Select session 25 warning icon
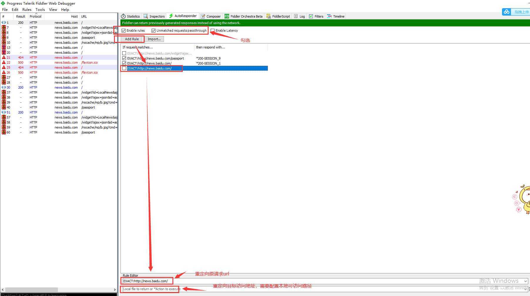This screenshot has width=530, height=296. [x=4, y=67]
